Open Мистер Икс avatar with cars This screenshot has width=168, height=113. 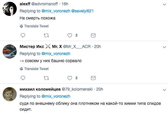10,51
